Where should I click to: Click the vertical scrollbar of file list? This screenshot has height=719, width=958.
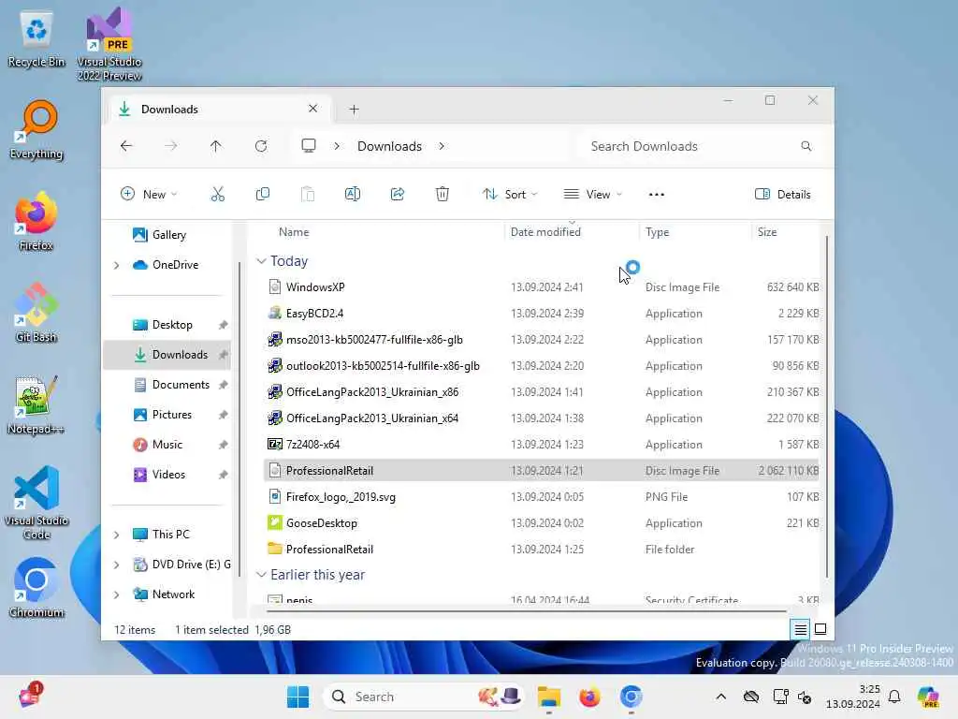(827, 406)
